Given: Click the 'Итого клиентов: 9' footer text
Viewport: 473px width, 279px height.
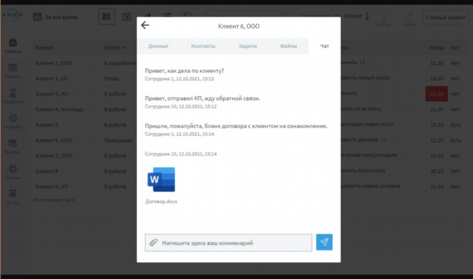Looking at the screenshot, I should point(54,200).
